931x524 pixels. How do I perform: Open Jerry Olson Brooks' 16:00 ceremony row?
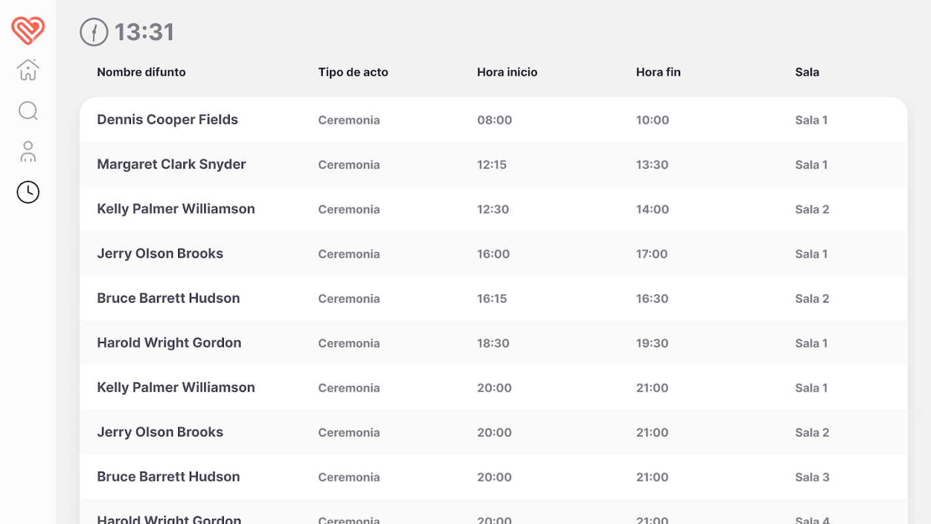[x=160, y=253]
